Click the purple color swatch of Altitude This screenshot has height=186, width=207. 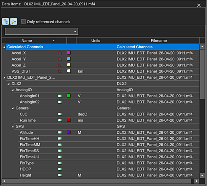(x=69, y=132)
